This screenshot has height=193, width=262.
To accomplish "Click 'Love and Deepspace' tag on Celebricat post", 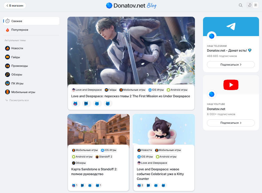I will [x=152, y=163].
